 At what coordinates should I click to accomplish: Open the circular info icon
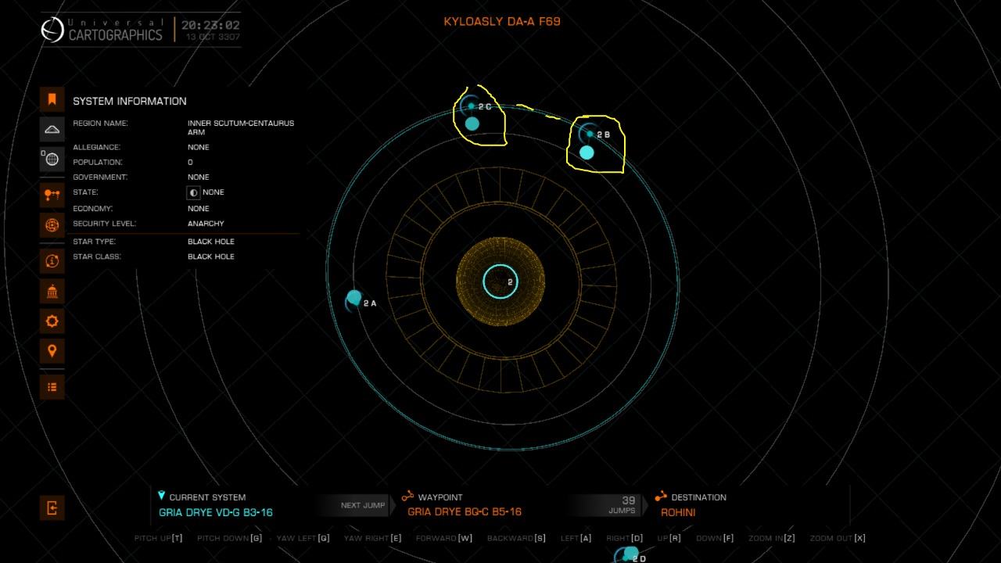(52, 261)
